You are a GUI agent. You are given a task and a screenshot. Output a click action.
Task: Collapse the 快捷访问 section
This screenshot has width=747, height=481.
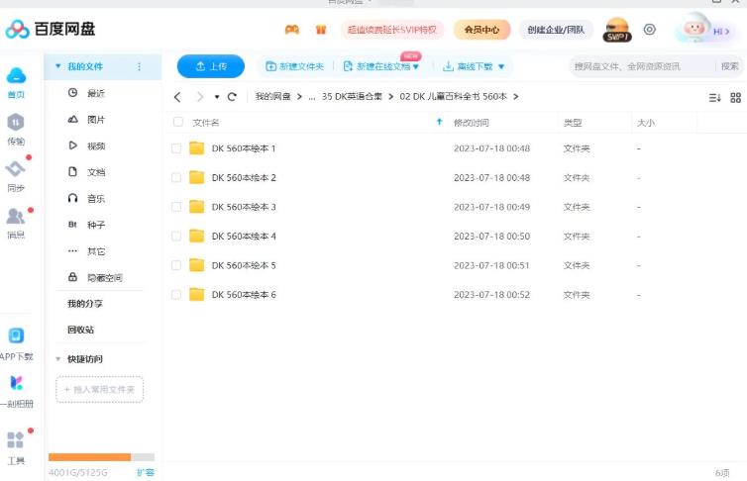click(x=58, y=358)
